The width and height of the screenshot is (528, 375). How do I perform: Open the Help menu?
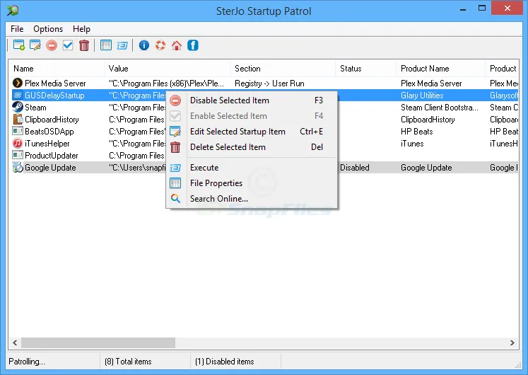pos(81,29)
